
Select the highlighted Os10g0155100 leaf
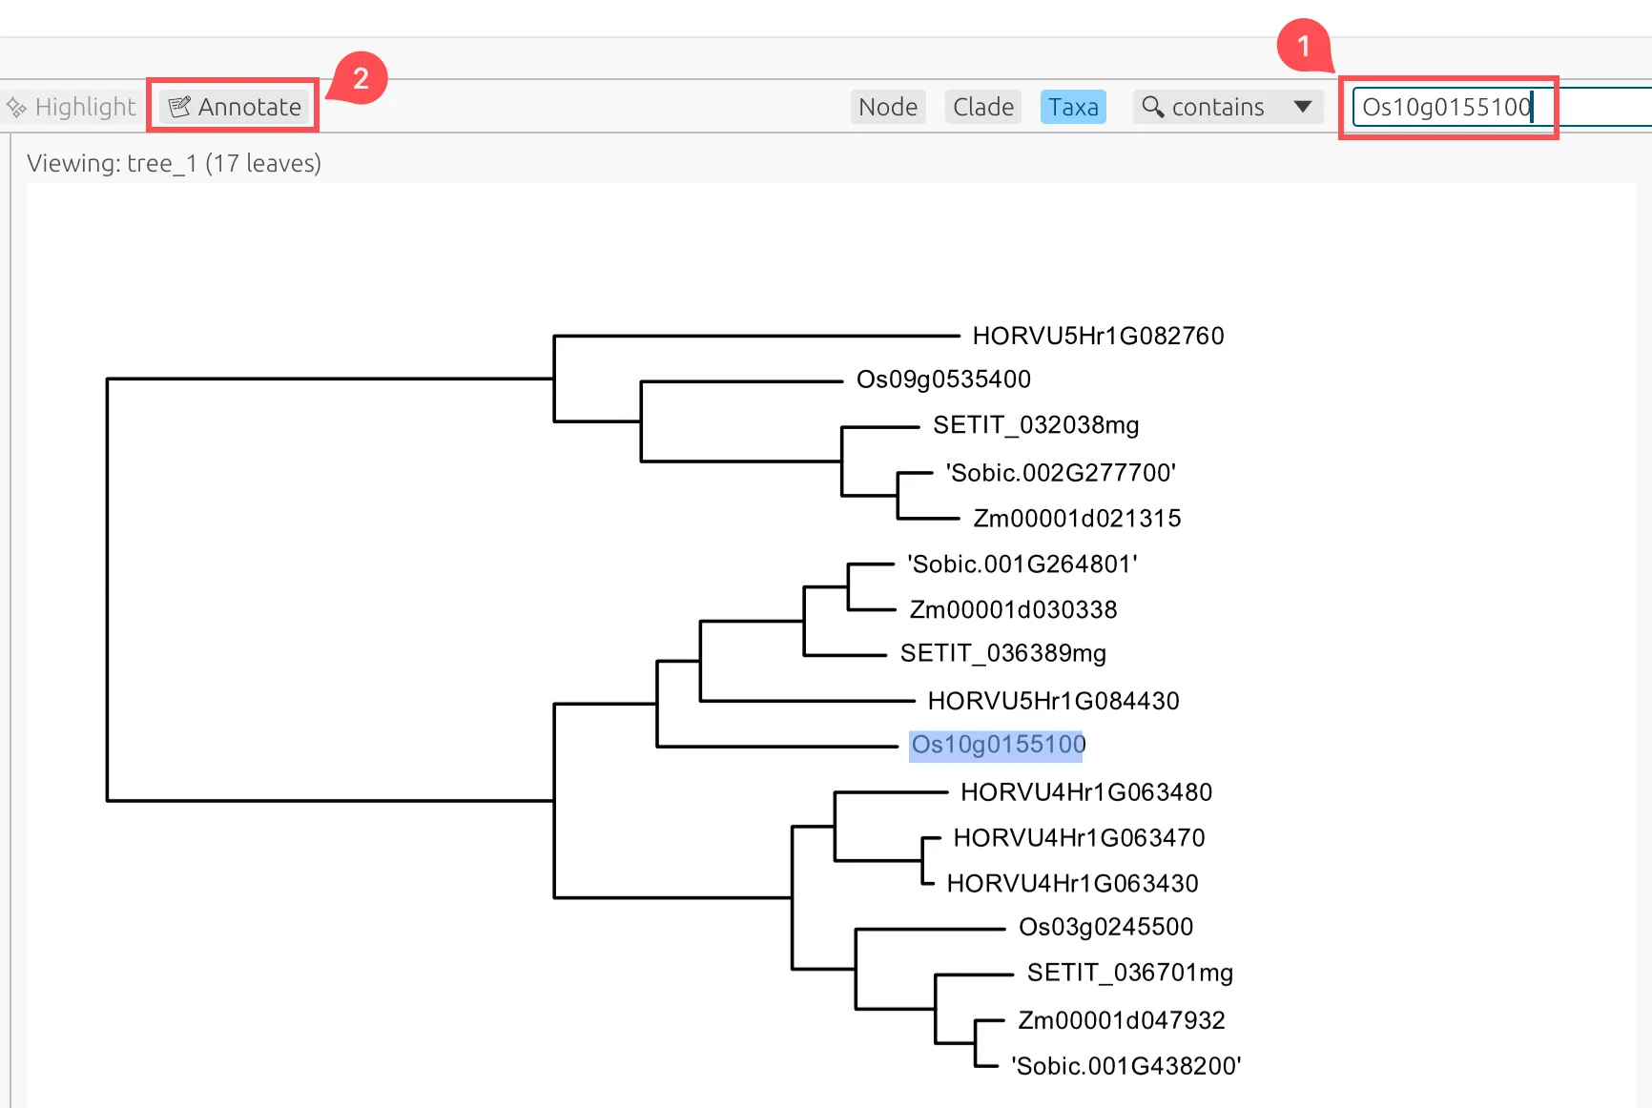[x=998, y=745]
